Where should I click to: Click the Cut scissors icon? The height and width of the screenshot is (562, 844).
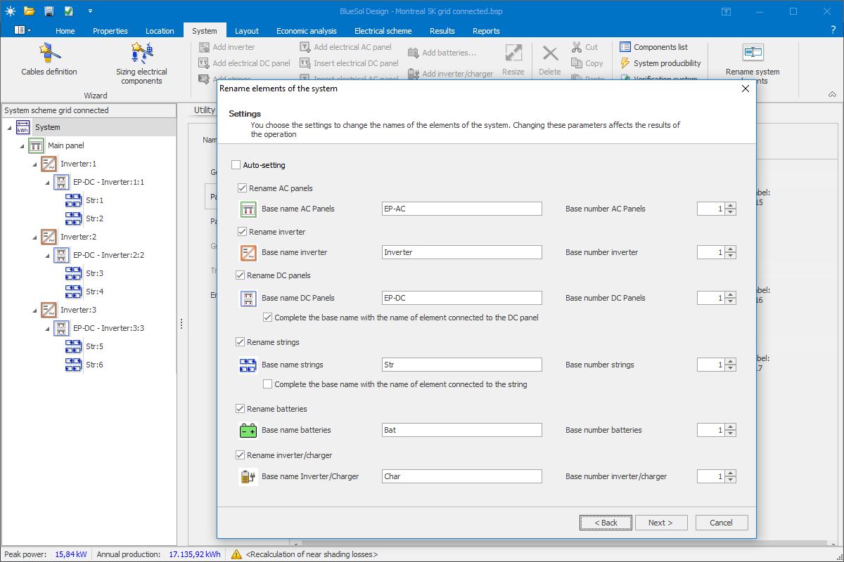pos(576,47)
